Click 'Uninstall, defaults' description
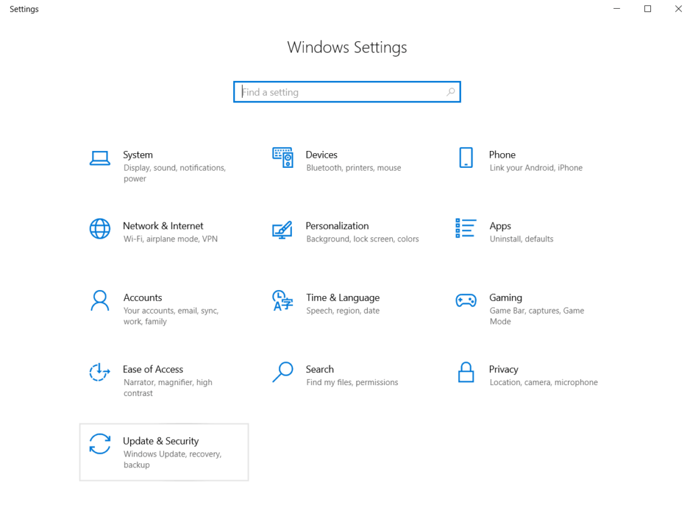This screenshot has width=690, height=522. click(x=522, y=239)
